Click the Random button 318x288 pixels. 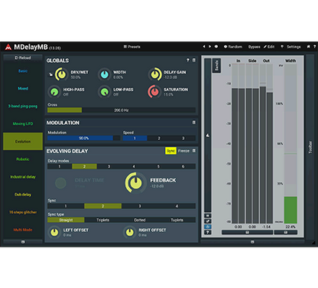[233, 47]
